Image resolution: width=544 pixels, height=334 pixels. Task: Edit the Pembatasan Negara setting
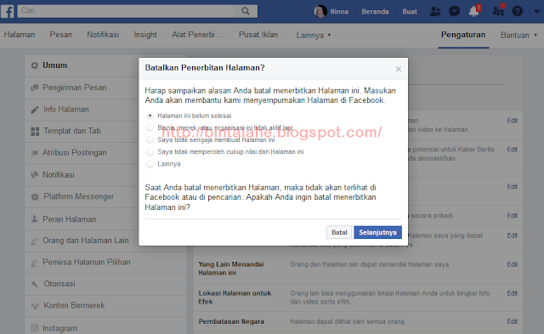tap(512, 321)
